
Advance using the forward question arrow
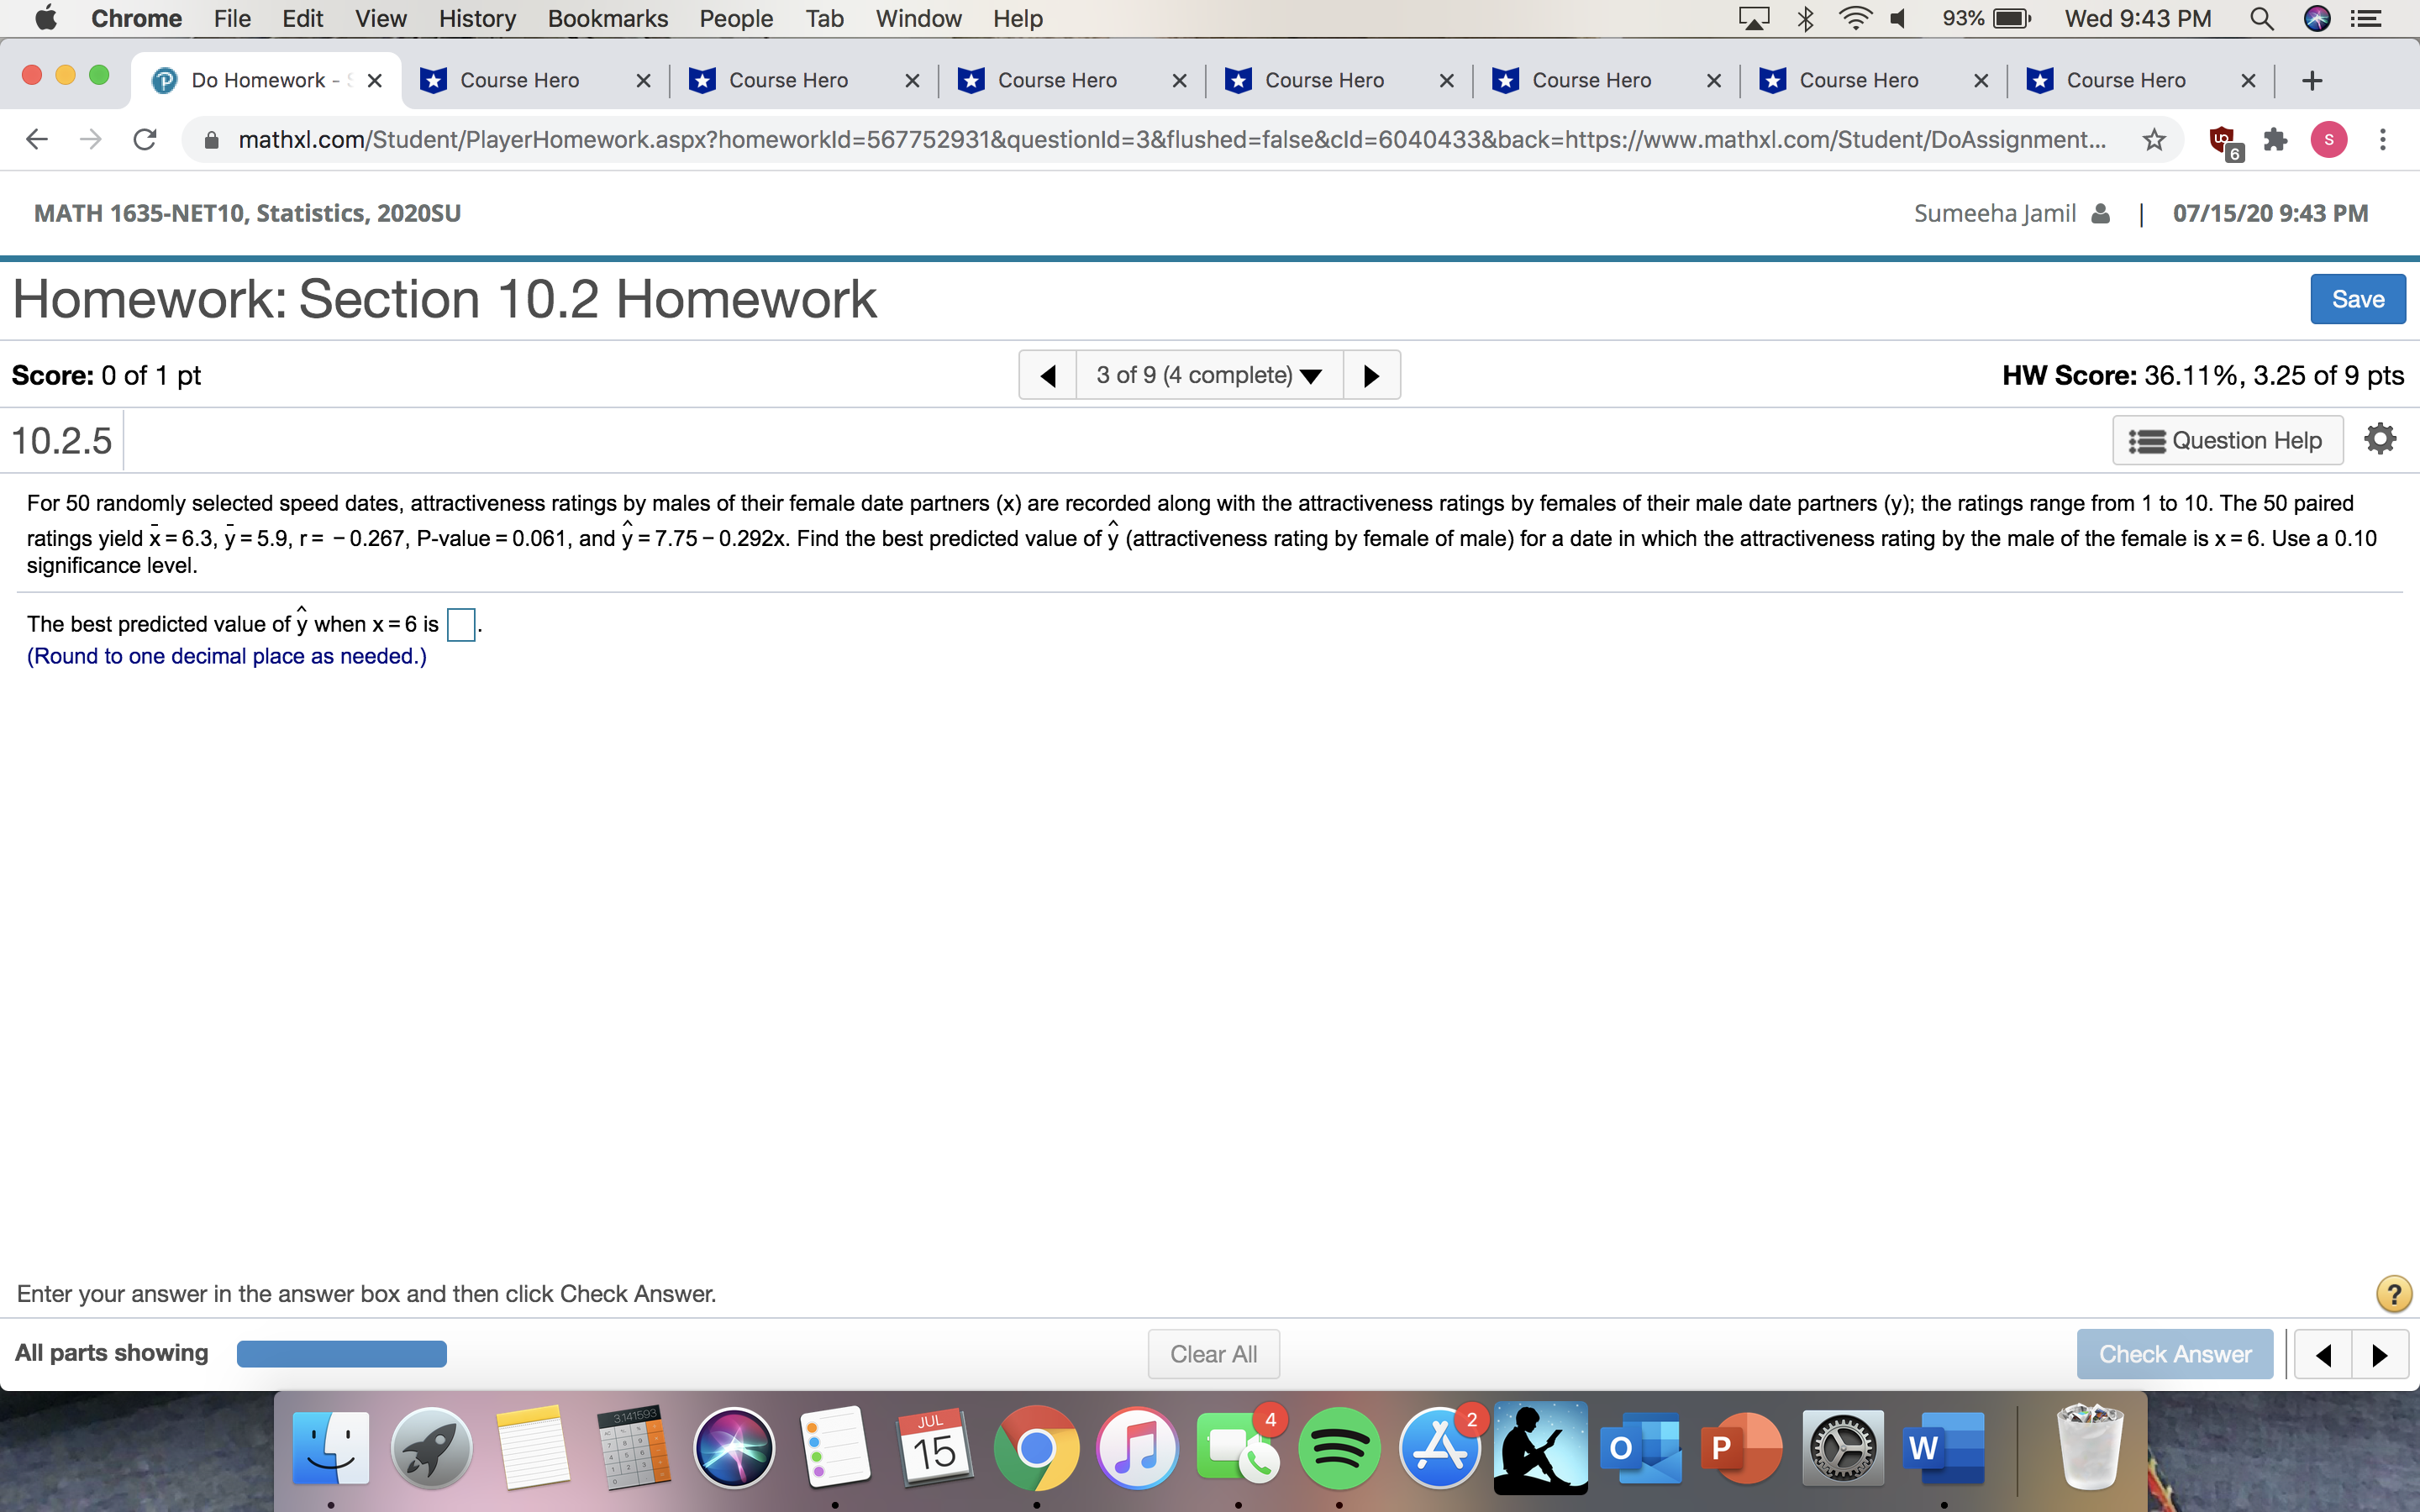tap(1371, 374)
